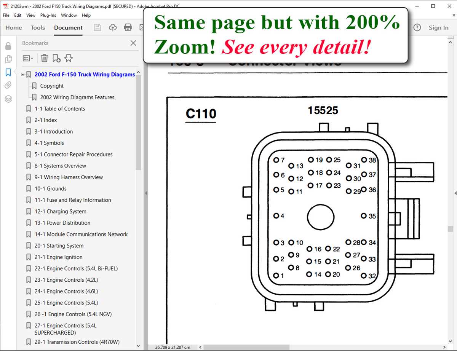
Task: Click Adobe PDF icon in title bar
Action: click(x=6, y=6)
